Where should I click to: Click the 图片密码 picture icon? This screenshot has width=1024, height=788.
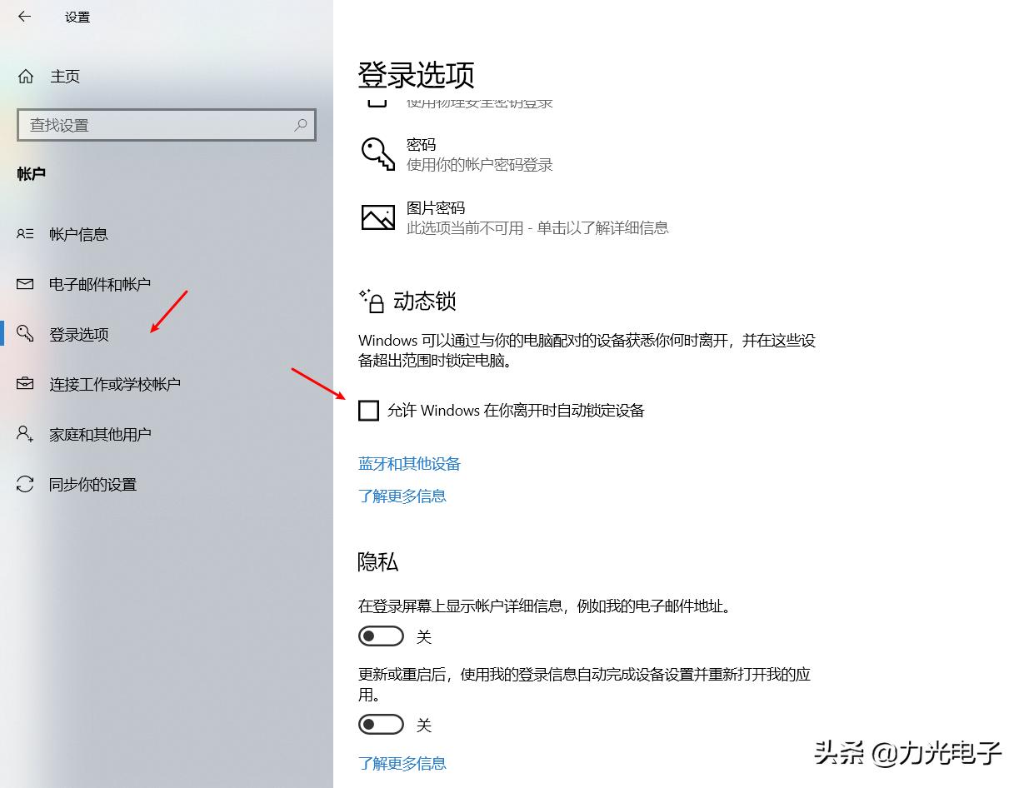pos(377,217)
